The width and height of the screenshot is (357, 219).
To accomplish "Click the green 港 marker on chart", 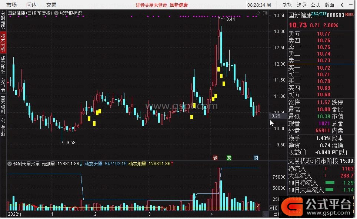I will coord(229,158).
